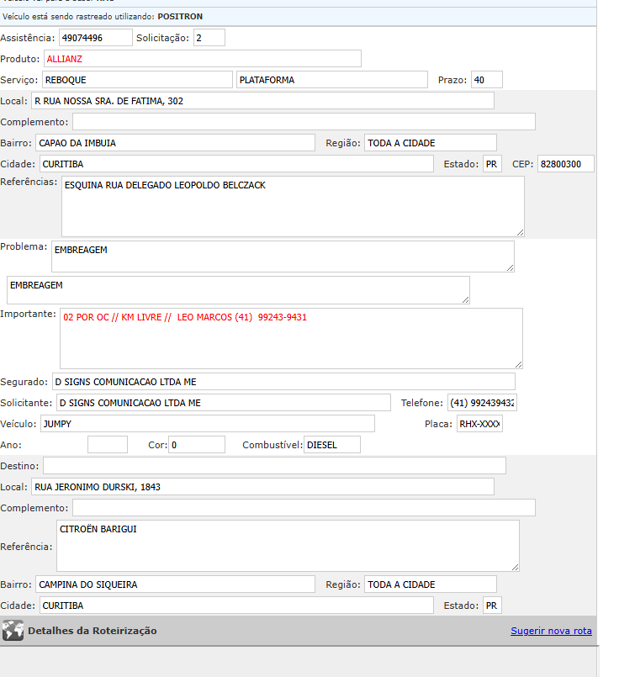The width and height of the screenshot is (635, 677).
Task: Click the Cor field showing 0
Action: coord(197,445)
